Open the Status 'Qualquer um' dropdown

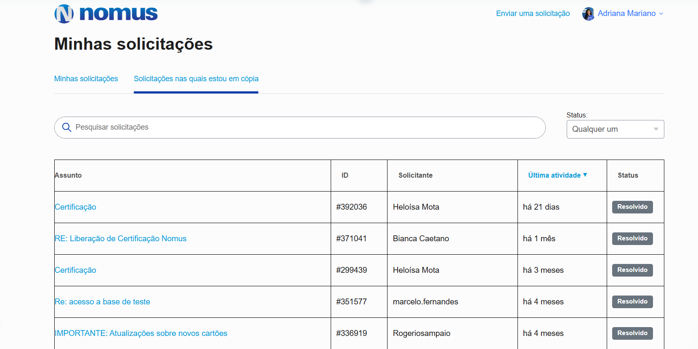615,129
